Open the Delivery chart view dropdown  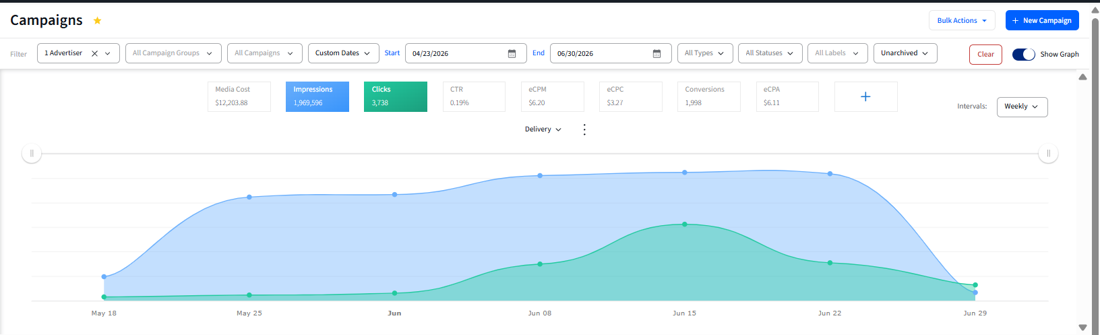point(543,129)
